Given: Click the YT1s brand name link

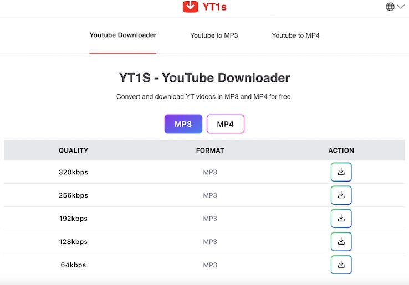Looking at the screenshot, I should pyautogui.click(x=214, y=7).
